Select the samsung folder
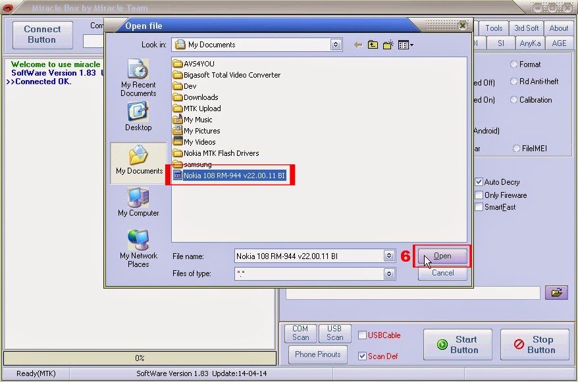The image size is (578, 382). (192, 164)
